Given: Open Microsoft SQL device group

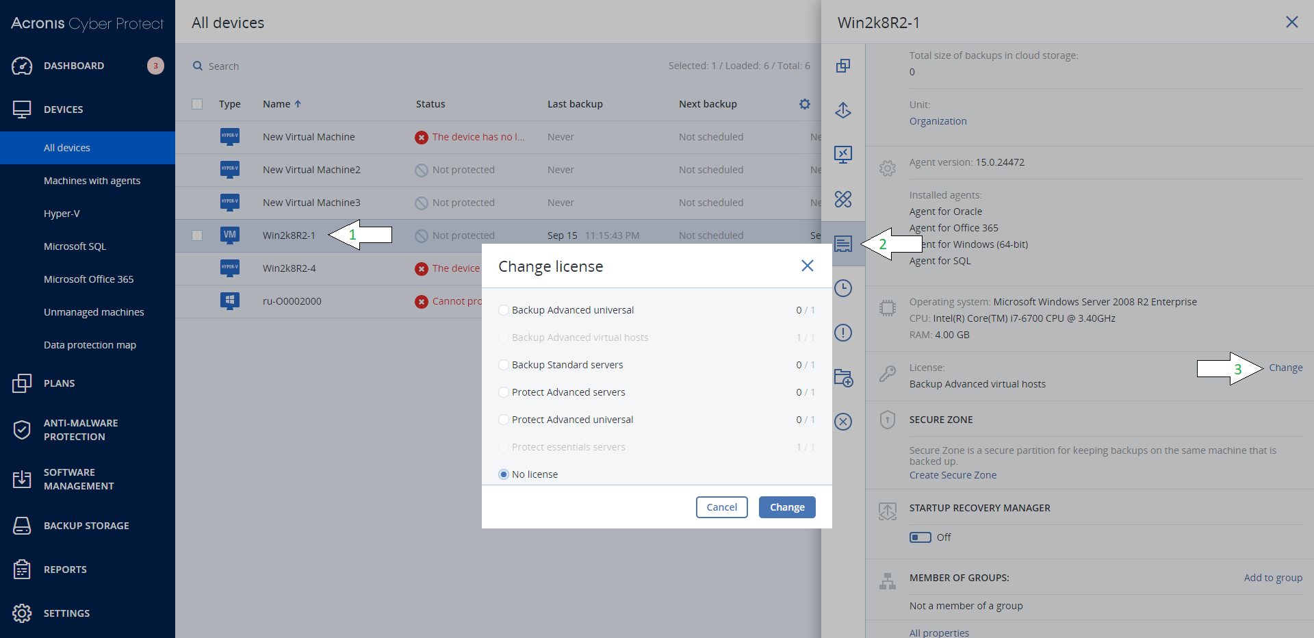Looking at the screenshot, I should [x=75, y=246].
